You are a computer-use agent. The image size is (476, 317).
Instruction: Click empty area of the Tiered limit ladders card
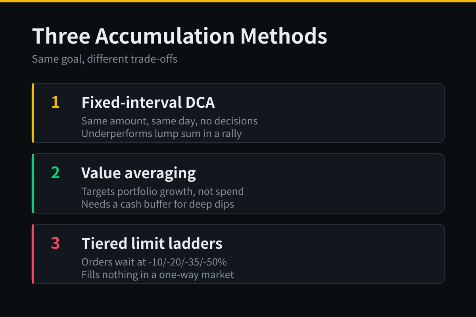(349, 254)
